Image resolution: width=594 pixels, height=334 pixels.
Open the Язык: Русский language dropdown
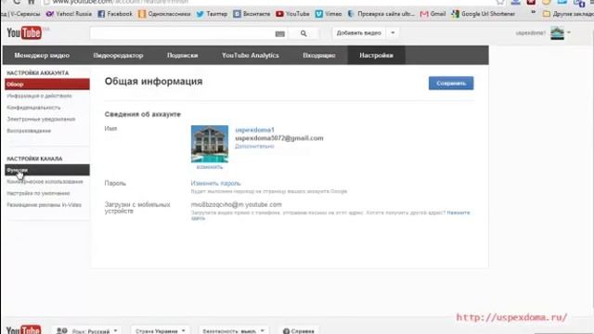87,330
